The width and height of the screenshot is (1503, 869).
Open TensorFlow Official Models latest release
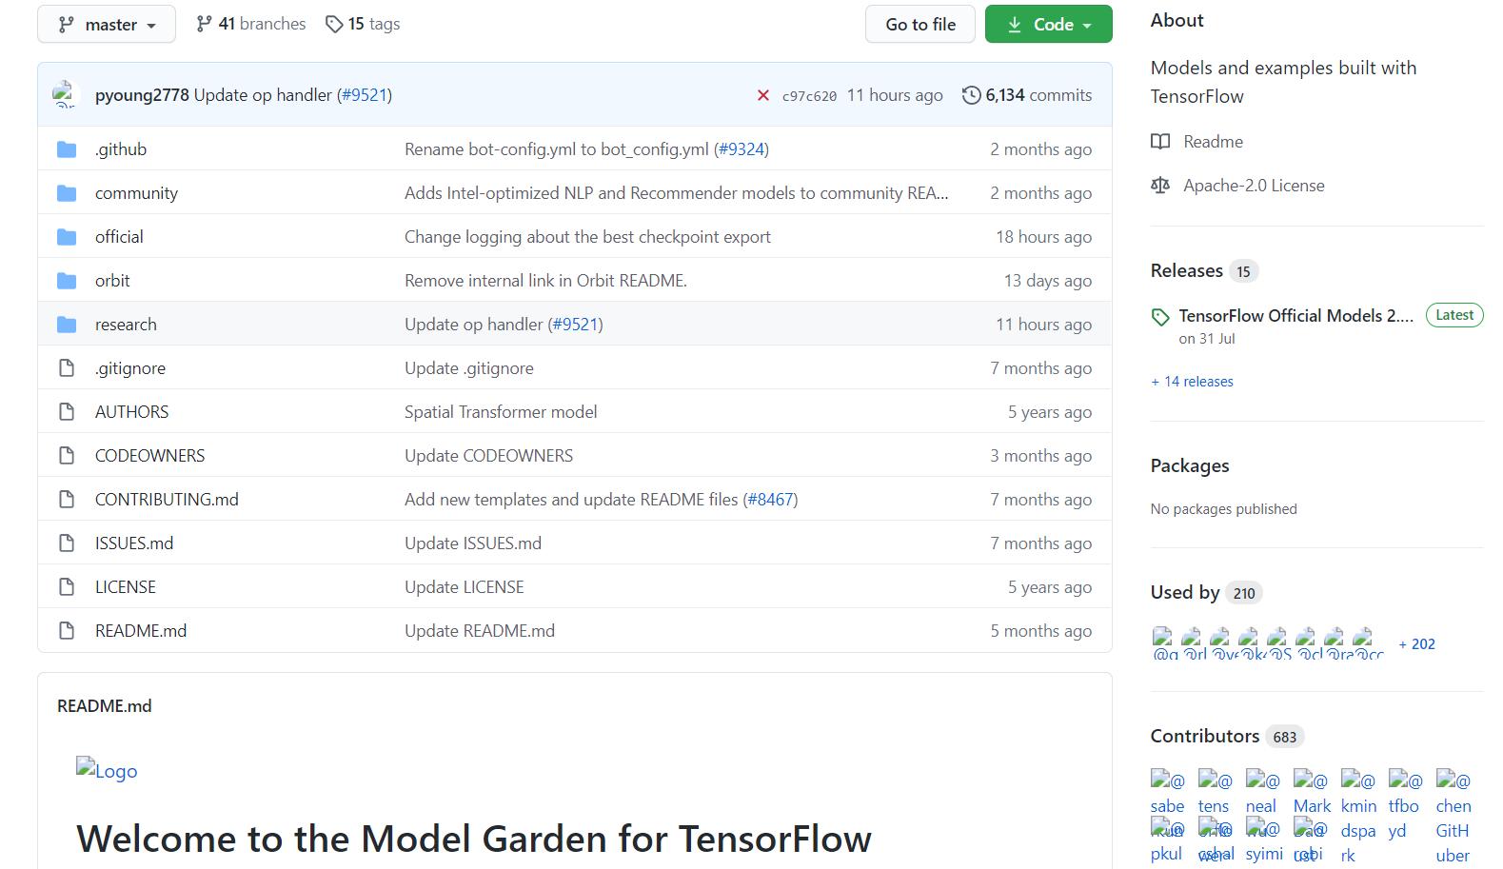(x=1295, y=316)
